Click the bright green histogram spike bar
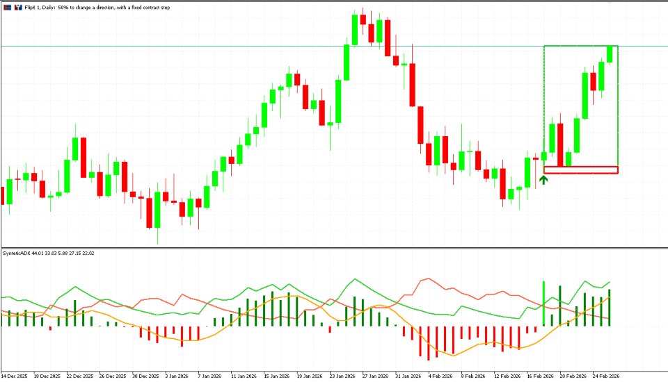Image resolution: width=668 pixels, height=382 pixels. [x=543, y=304]
